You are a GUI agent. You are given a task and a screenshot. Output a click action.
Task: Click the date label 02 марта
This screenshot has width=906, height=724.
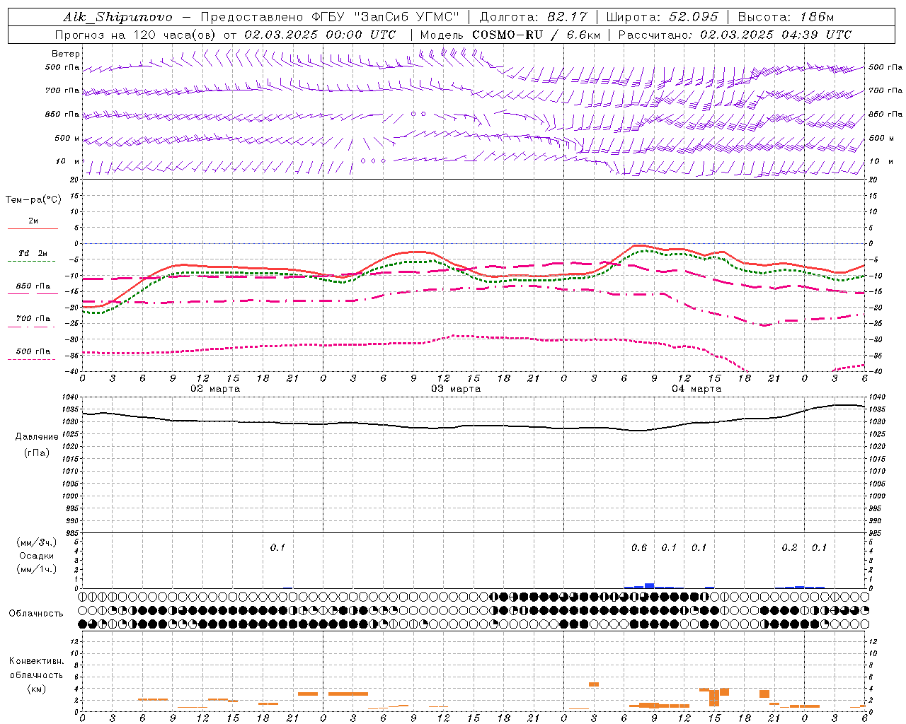pyautogui.click(x=215, y=389)
